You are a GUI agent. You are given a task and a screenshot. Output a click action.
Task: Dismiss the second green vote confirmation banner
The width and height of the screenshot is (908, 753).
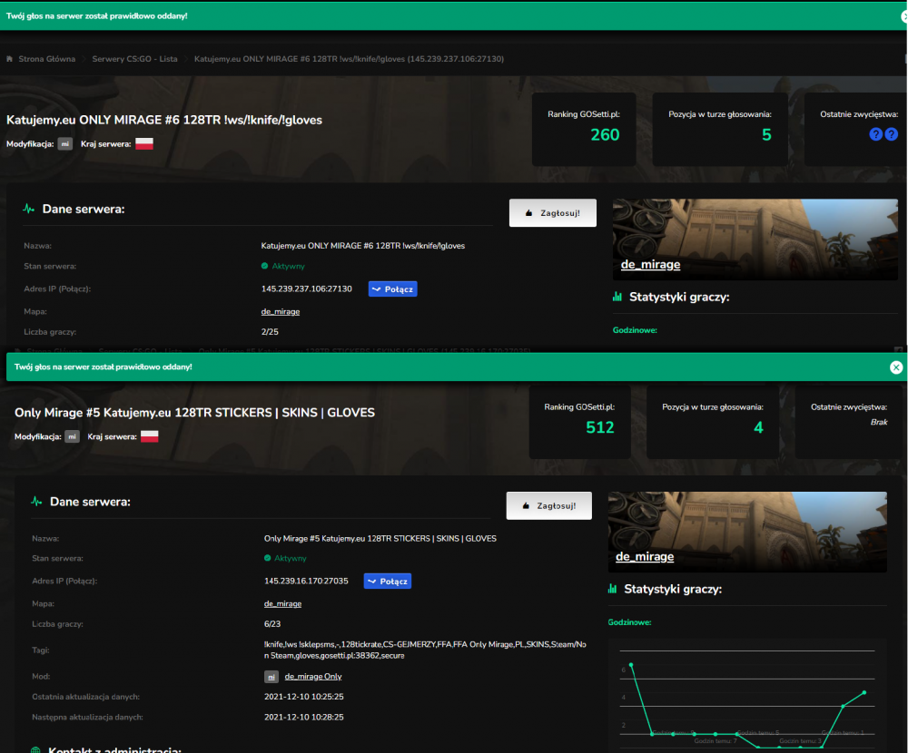click(896, 367)
